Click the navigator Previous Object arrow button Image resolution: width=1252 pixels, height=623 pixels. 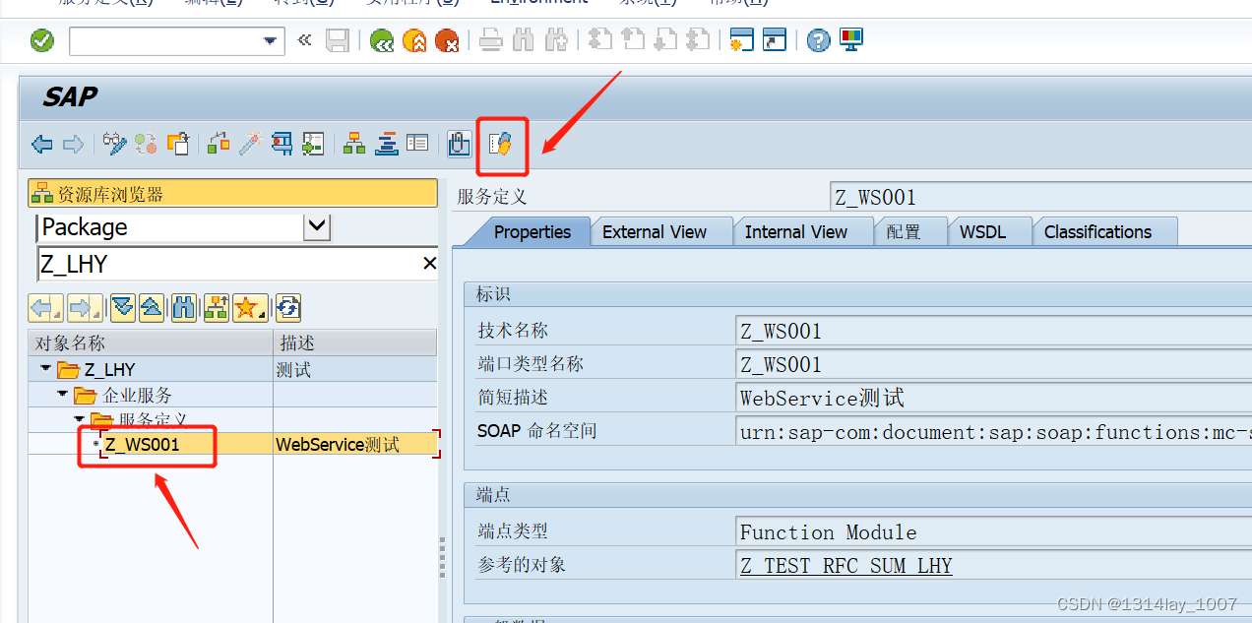tap(45, 308)
